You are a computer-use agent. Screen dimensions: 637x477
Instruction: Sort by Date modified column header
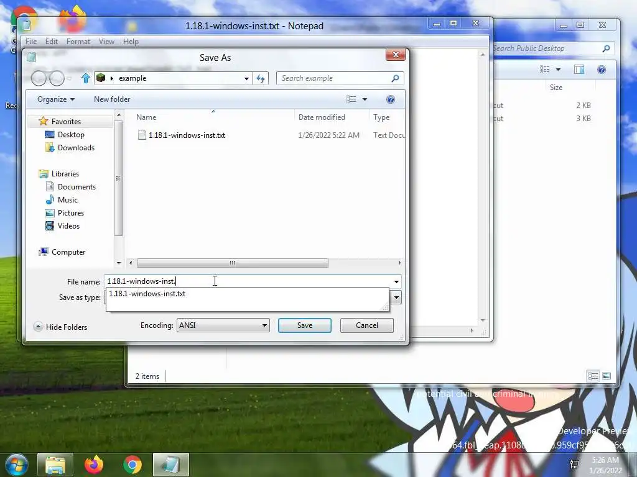tap(322, 117)
